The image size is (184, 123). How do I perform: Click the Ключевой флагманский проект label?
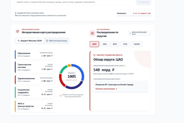[x=107, y=79]
